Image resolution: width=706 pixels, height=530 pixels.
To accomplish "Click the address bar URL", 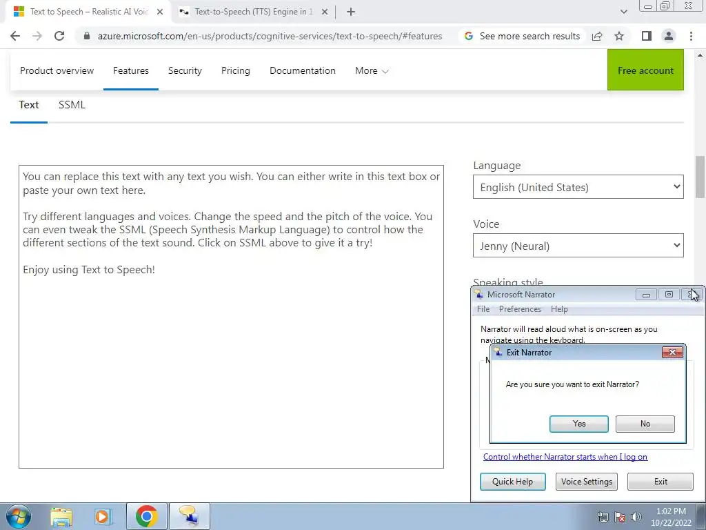I will tap(270, 36).
